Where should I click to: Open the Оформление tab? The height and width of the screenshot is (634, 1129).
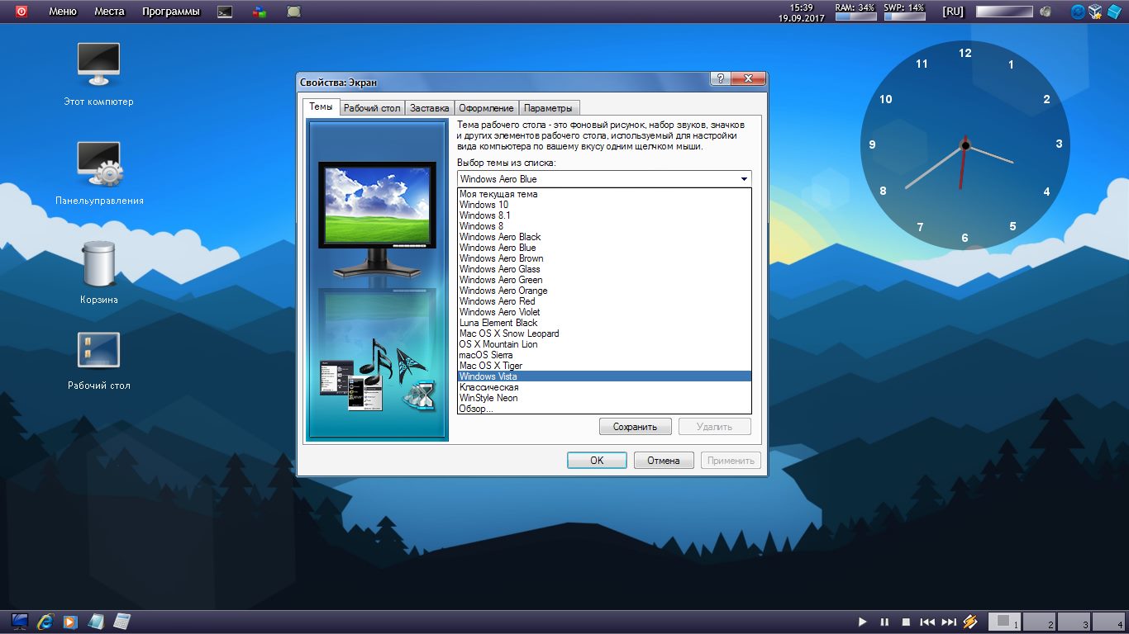(x=487, y=108)
